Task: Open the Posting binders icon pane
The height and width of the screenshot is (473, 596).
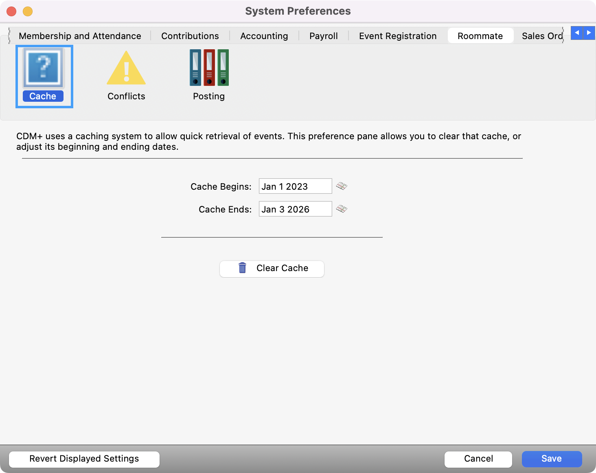Action: [x=209, y=68]
